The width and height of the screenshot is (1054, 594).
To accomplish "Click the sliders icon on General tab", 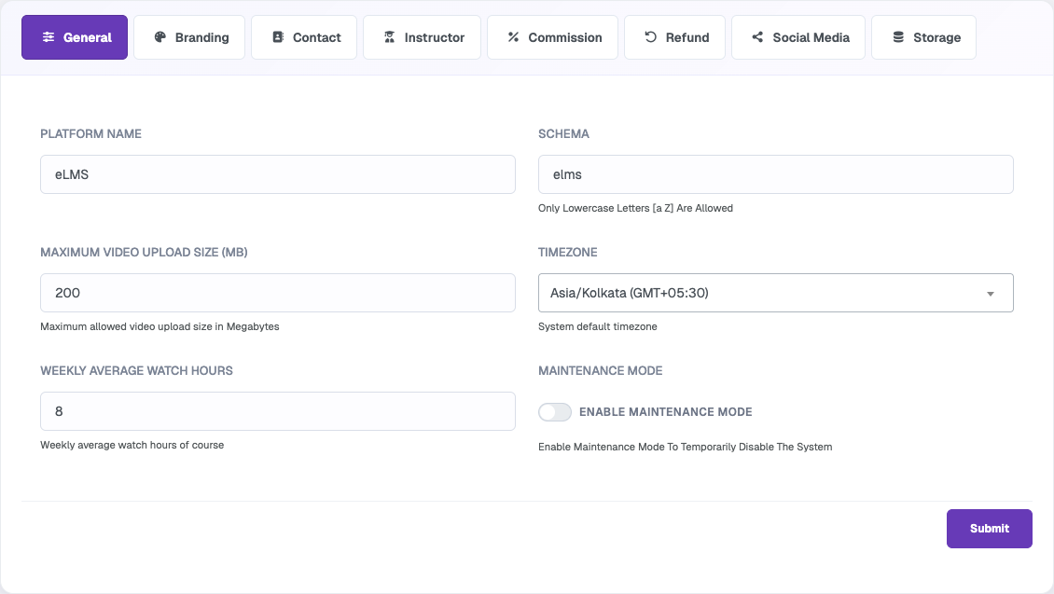I will 49,37.
